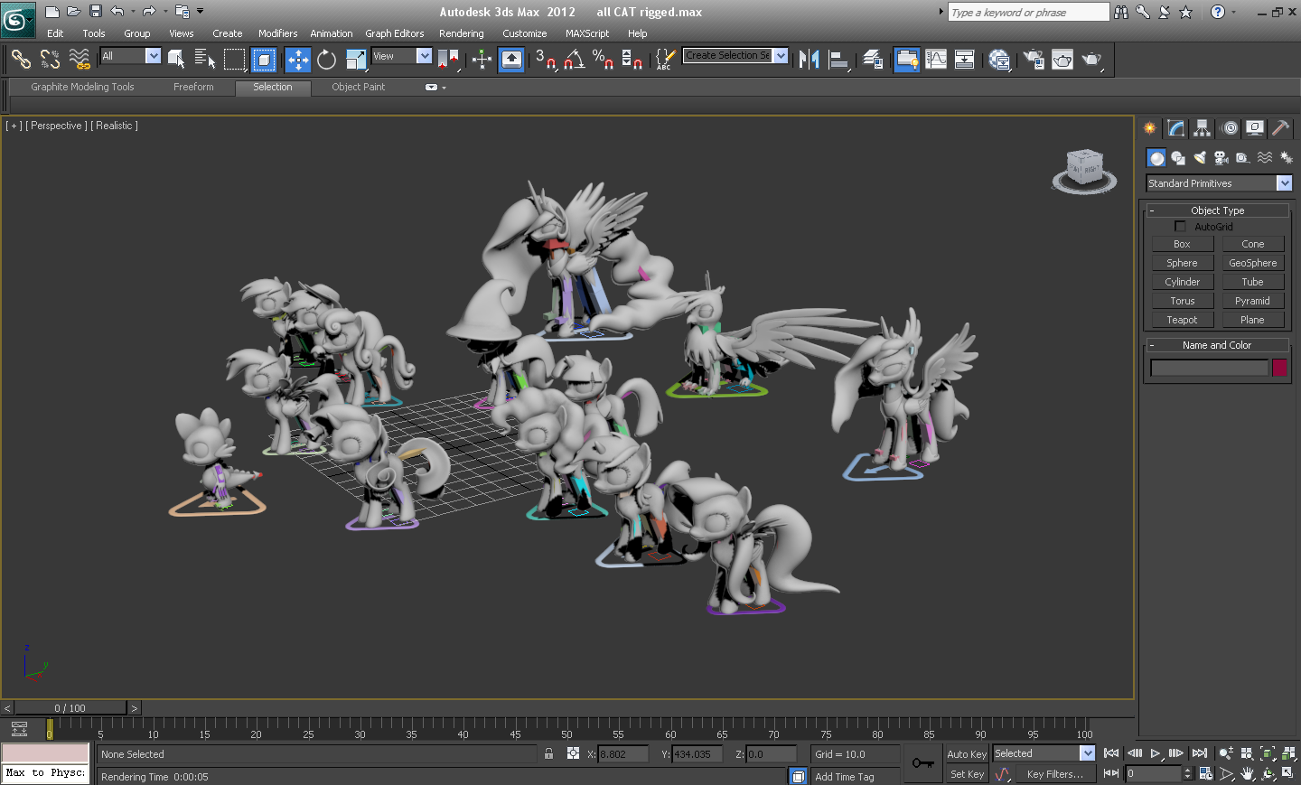Select the Cameras category icon
Screen dimensions: 1301x785
pos(1221,158)
